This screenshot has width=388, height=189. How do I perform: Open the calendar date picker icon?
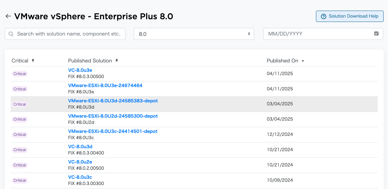[x=376, y=34]
